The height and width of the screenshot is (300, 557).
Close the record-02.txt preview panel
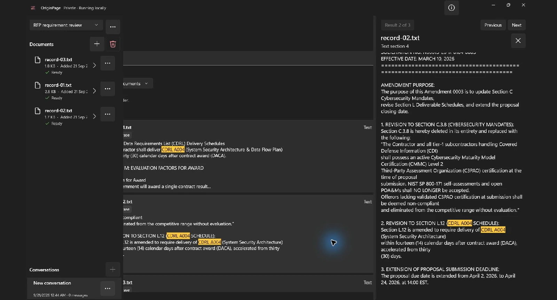pos(518,41)
